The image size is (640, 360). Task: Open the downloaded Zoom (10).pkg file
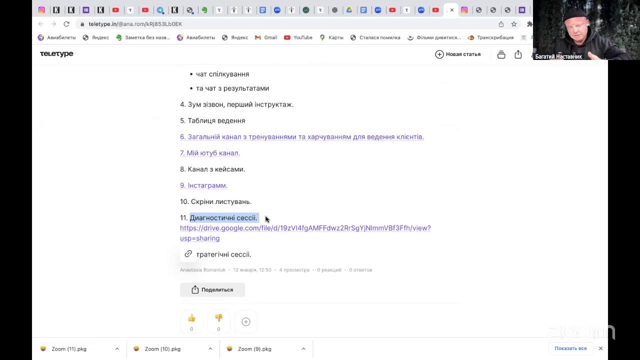click(x=162, y=349)
